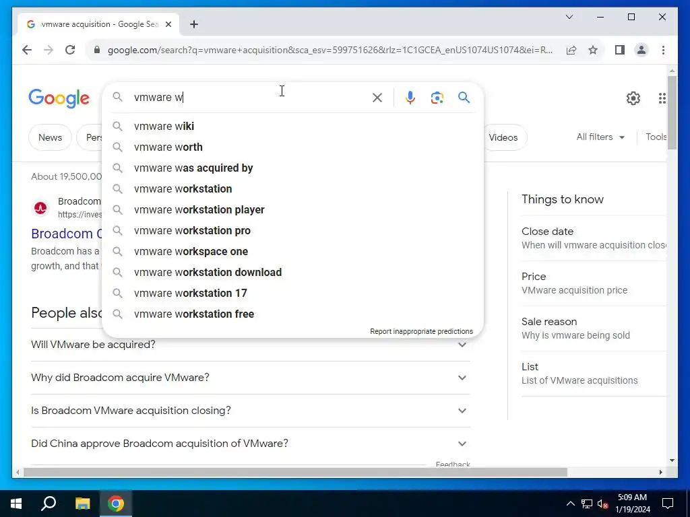Pick the 'vmware workstation' suggestion
The width and height of the screenshot is (690, 517).
point(292,188)
